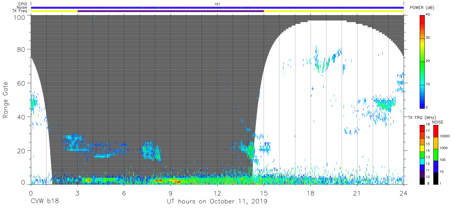
Task: Click the range gate tick label 80
Action: pos(21,49)
